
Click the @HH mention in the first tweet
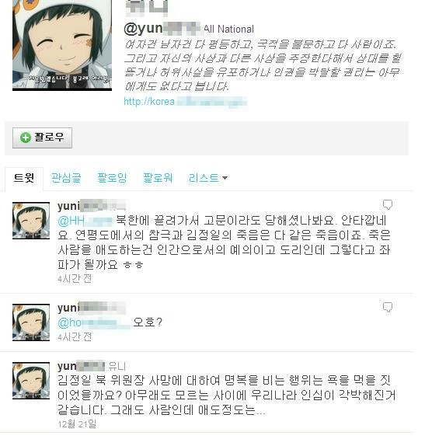[x=85, y=221]
